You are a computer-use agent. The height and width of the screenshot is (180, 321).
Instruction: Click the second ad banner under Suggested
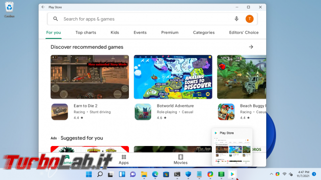point(173,149)
